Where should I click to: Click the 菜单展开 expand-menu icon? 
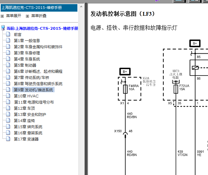click(2, 16)
